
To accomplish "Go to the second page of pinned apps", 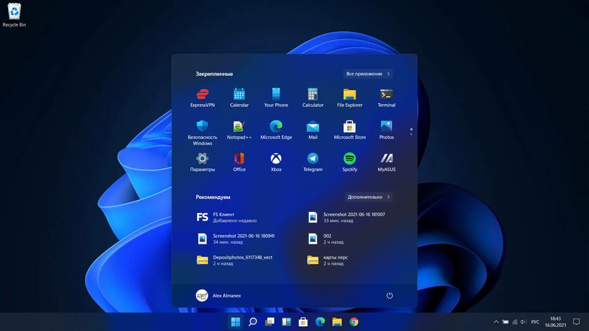I will coord(411,134).
